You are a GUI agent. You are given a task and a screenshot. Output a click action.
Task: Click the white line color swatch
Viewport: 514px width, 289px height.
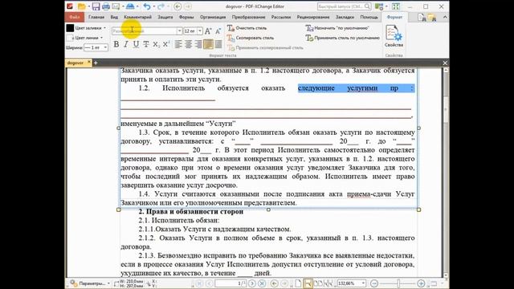click(x=70, y=38)
